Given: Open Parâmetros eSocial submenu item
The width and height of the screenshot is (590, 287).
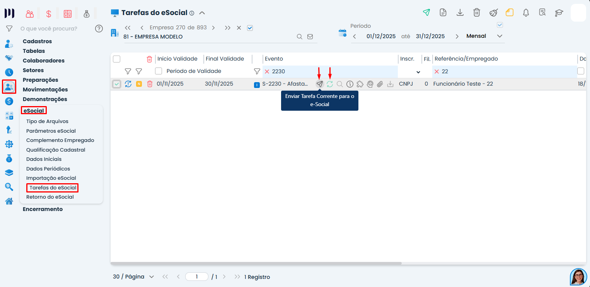Looking at the screenshot, I should pos(51,131).
